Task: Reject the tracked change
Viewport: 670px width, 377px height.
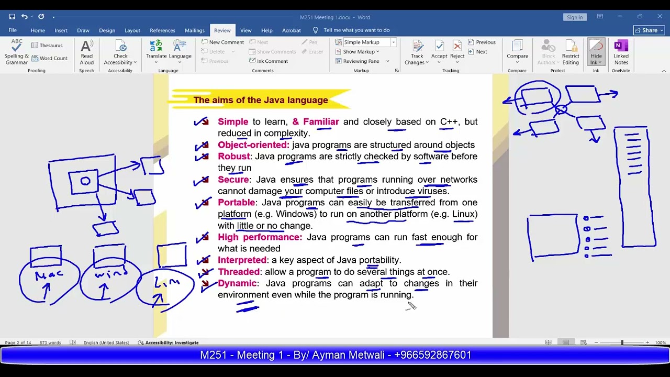Action: (x=457, y=52)
